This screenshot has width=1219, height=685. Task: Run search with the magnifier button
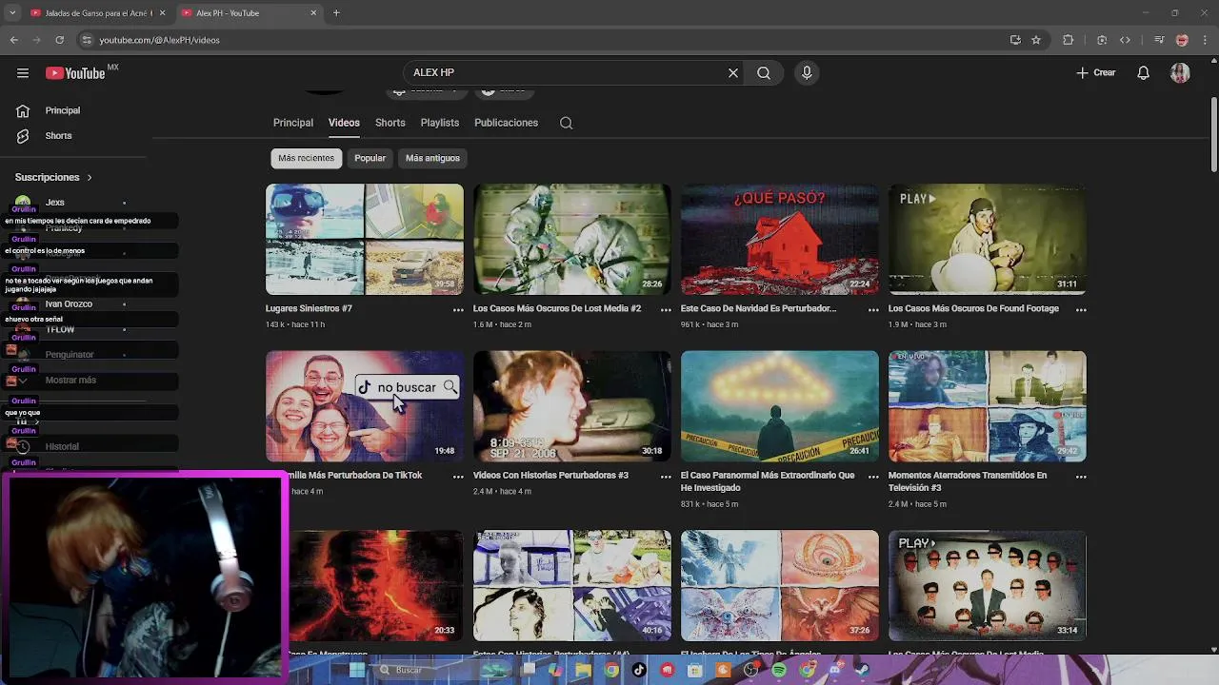[x=764, y=73]
